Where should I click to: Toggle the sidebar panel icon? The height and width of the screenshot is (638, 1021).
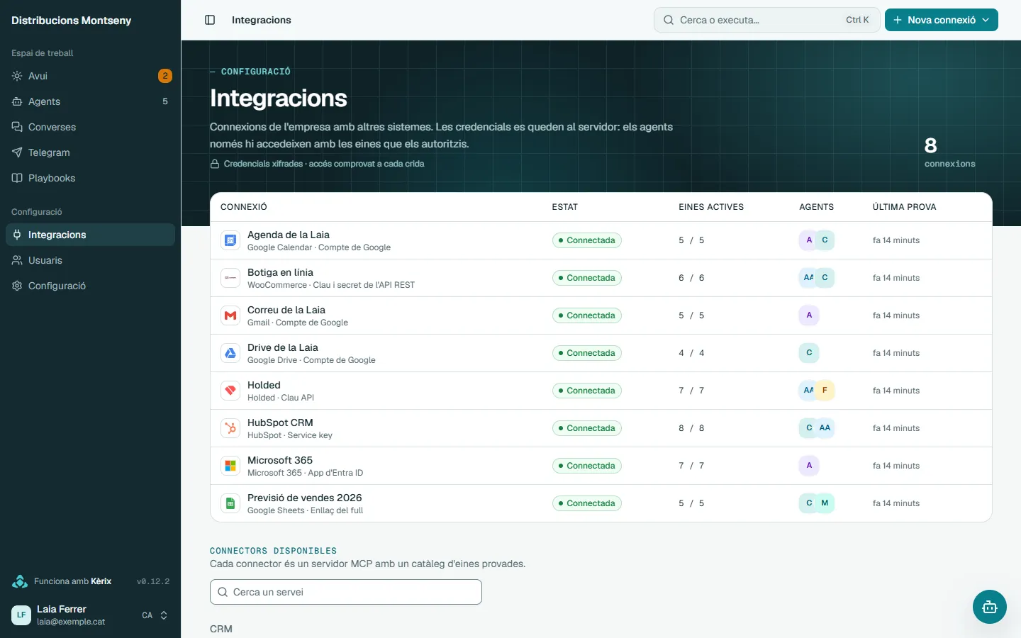(x=210, y=20)
